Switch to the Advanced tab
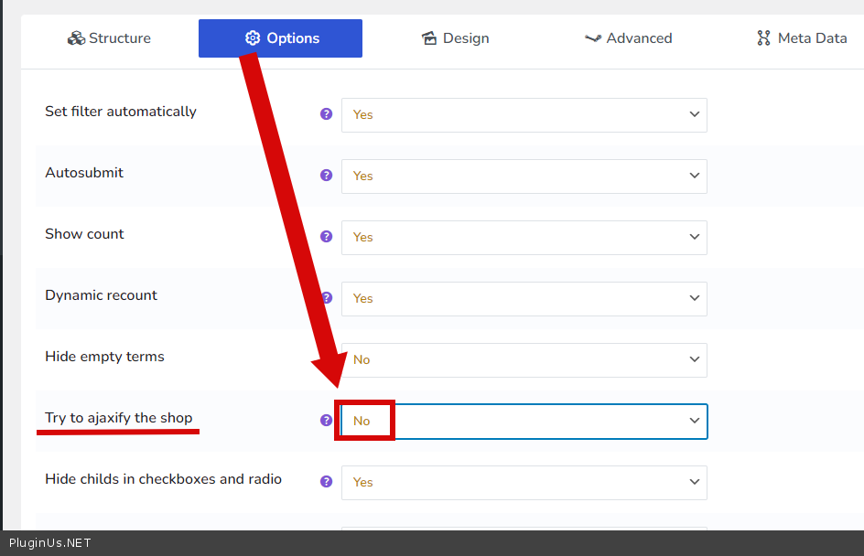The height and width of the screenshot is (556, 864). [628, 38]
